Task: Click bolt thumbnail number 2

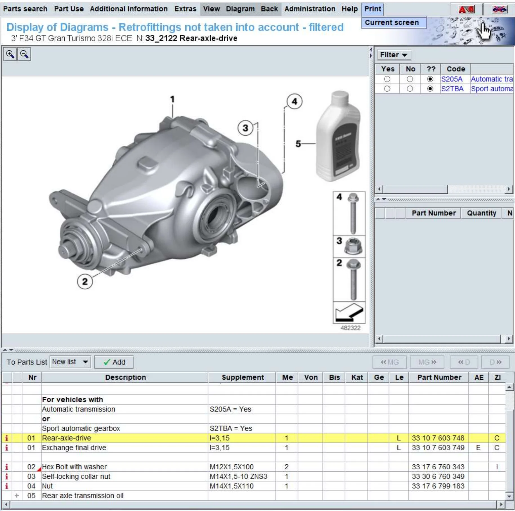Action: [349, 280]
